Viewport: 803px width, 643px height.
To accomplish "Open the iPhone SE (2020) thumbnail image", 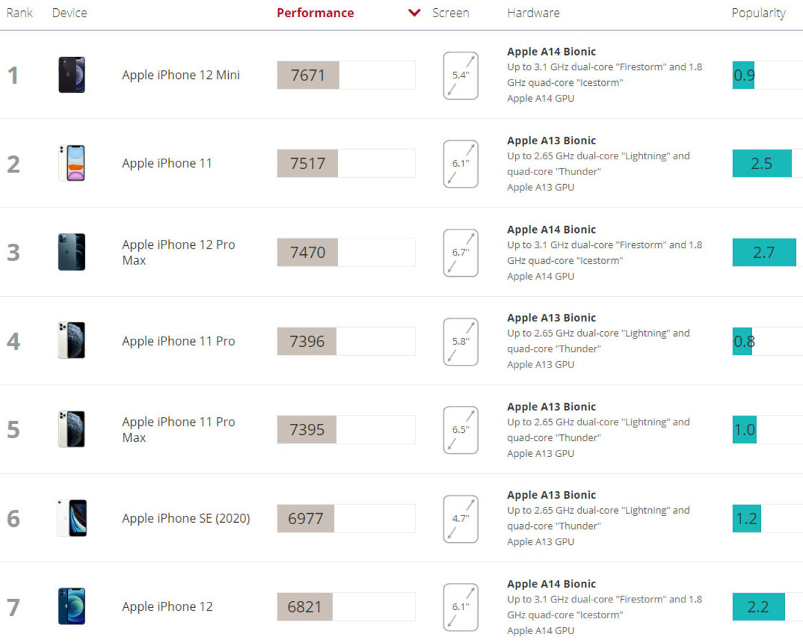I will tap(71, 518).
